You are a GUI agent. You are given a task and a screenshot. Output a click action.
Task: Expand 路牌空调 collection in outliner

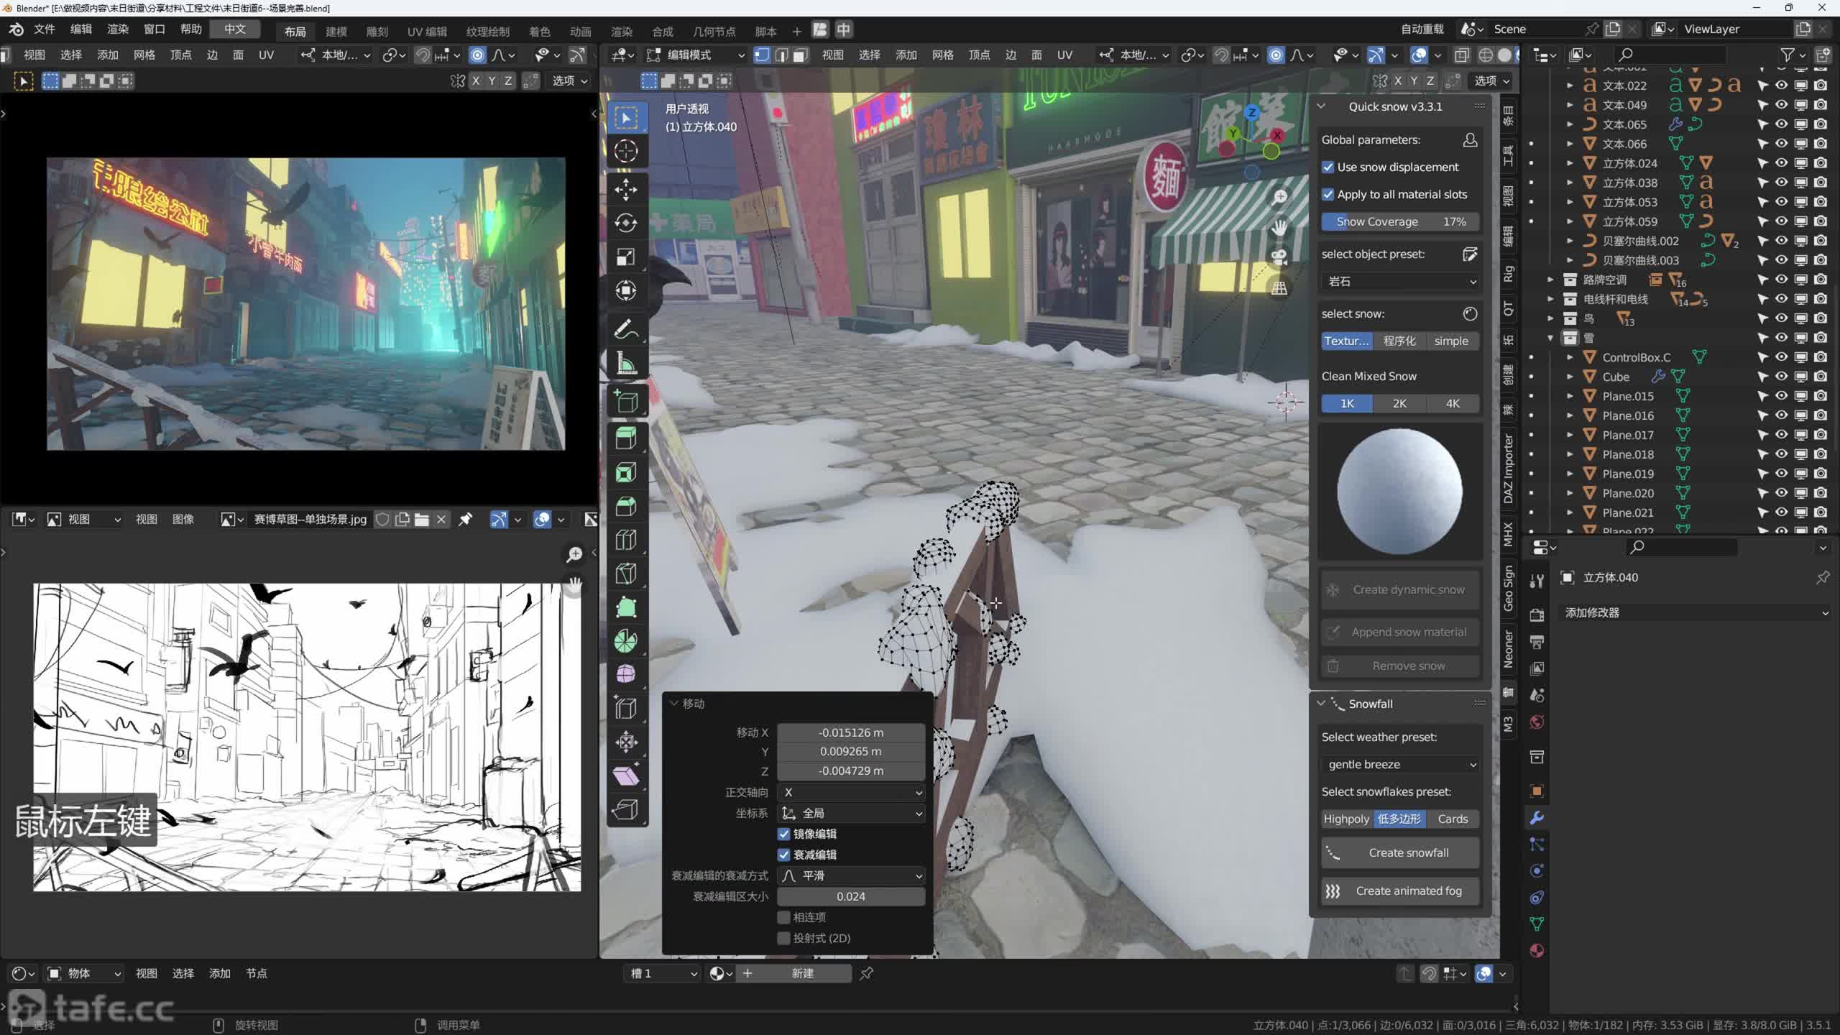[x=1550, y=280]
